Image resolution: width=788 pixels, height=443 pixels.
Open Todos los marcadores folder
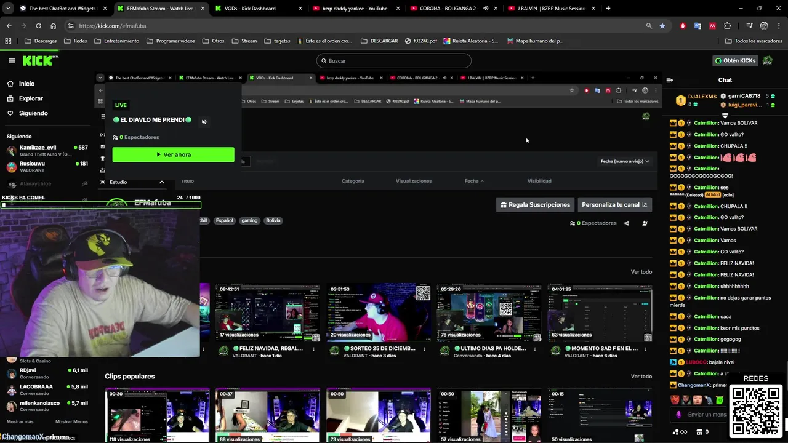754,41
